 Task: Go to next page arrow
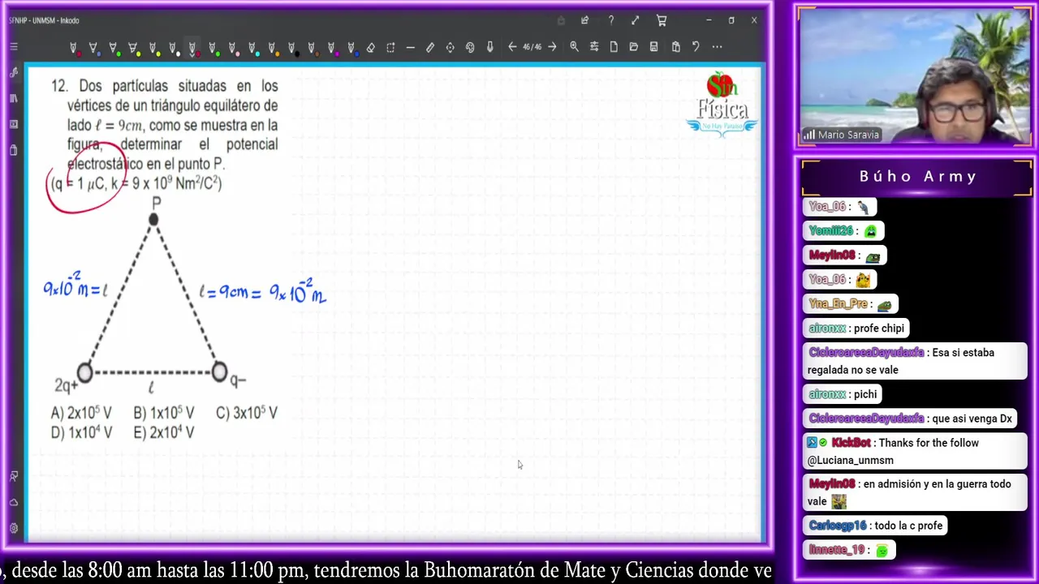(552, 47)
